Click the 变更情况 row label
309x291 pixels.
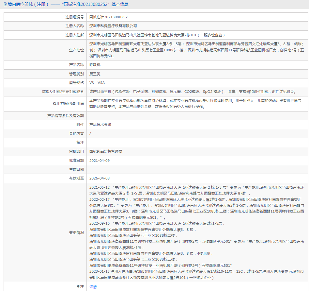click(x=76, y=232)
